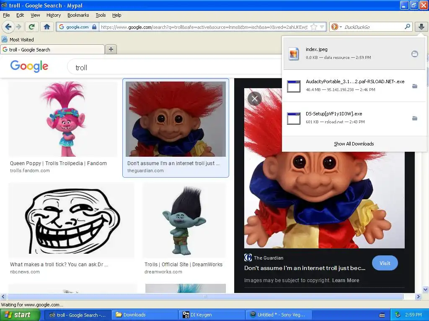Image resolution: width=429 pixels, height=321 pixels.
Task: Click the index.jpeg file icon
Action: [x=294, y=53]
